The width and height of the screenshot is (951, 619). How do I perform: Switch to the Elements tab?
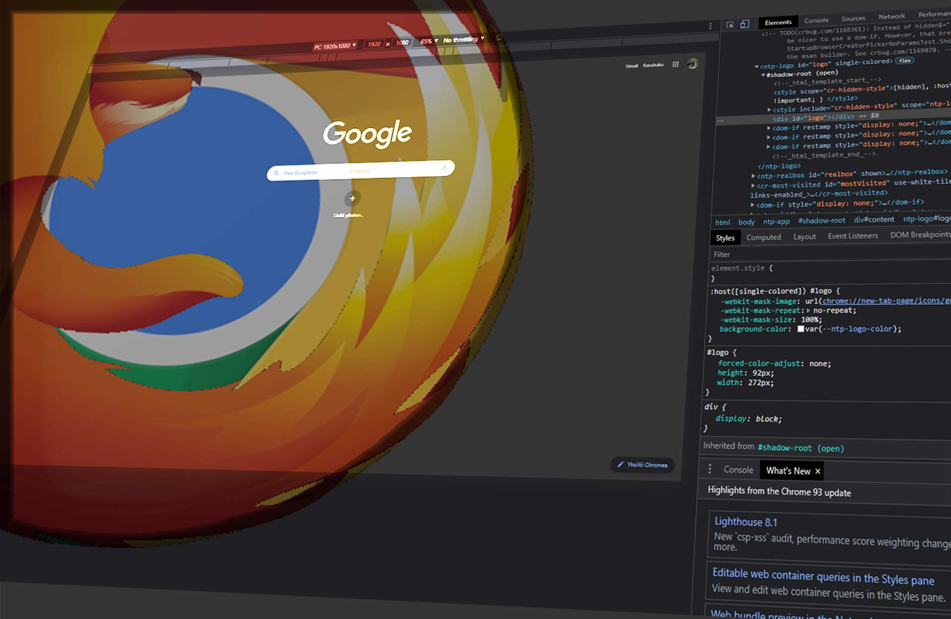tap(778, 22)
